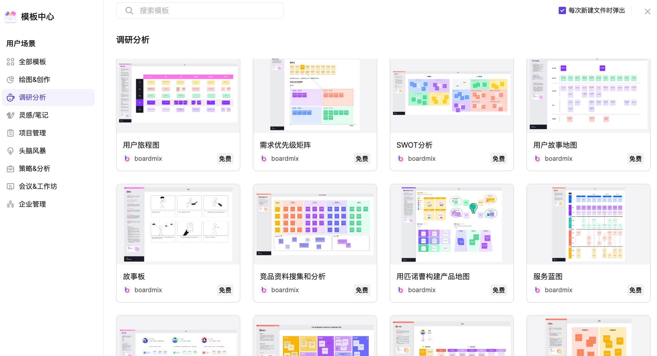This screenshot has width=657, height=356.
Task: Click the 竞品资料搜集和分析 title text
Action: [x=293, y=276]
